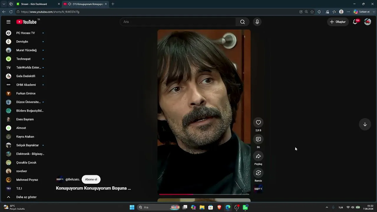377x212 pixels.
Task: Switch TUR keyboard language
Action: coord(341,207)
